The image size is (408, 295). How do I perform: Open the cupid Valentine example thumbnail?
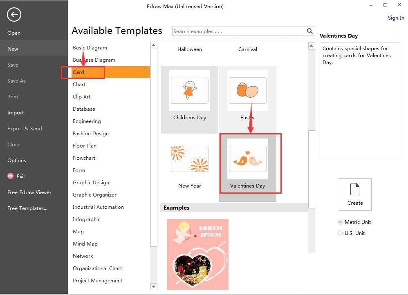pos(198,254)
